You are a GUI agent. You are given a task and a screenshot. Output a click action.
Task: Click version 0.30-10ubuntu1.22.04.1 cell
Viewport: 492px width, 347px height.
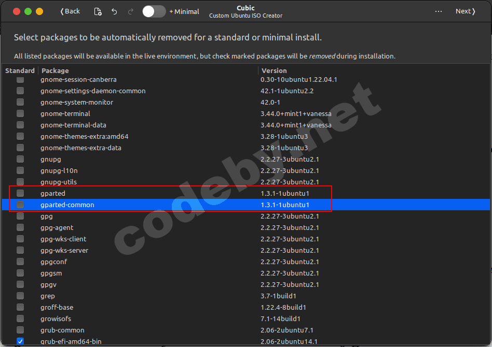[x=299, y=80]
